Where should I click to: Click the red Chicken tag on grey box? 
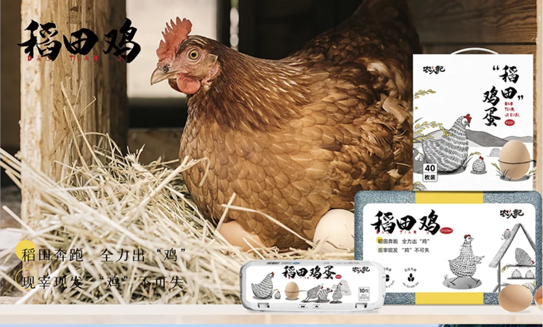[446, 231]
